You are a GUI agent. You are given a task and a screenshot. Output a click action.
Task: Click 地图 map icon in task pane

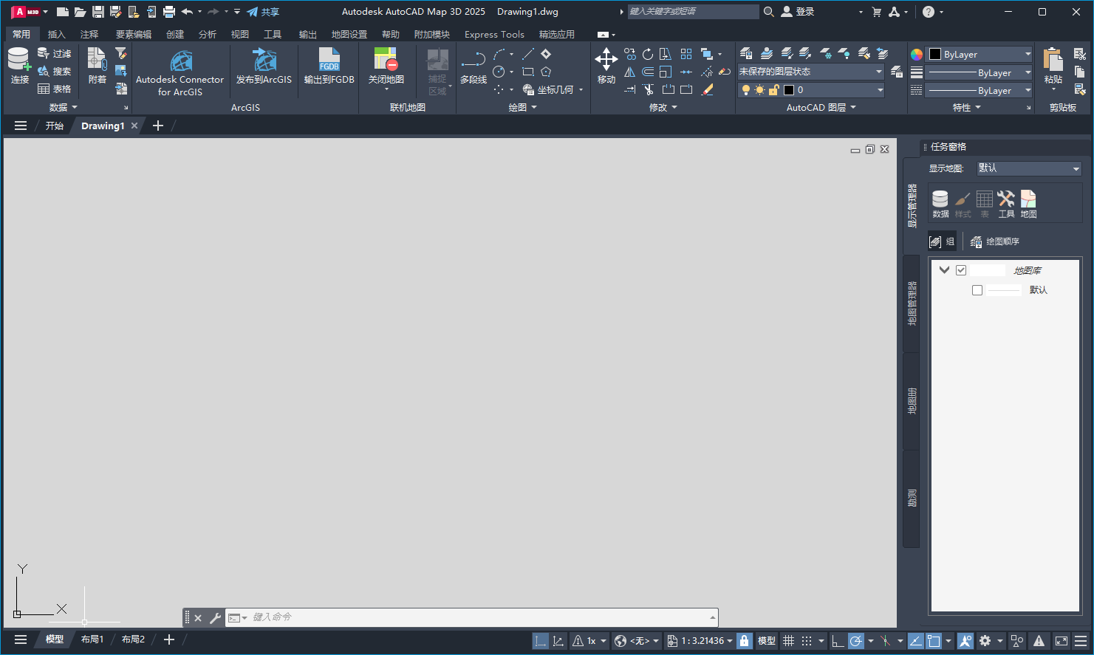(1028, 204)
